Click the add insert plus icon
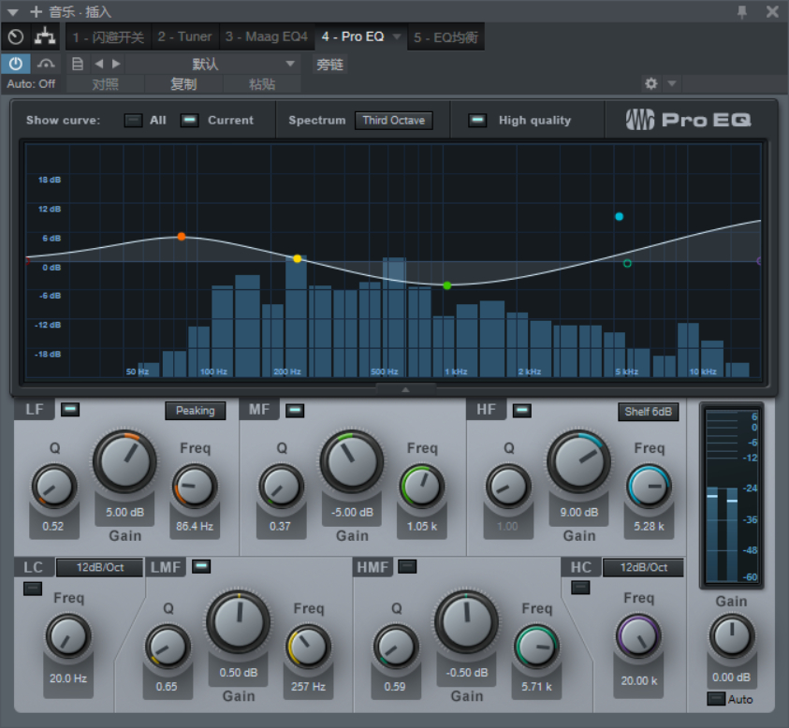 (x=37, y=11)
